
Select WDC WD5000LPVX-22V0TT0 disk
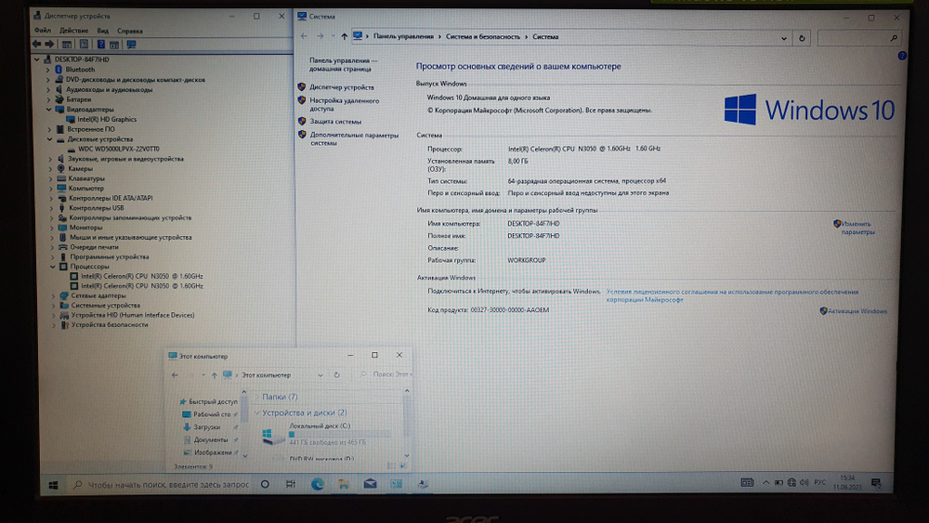pos(119,150)
